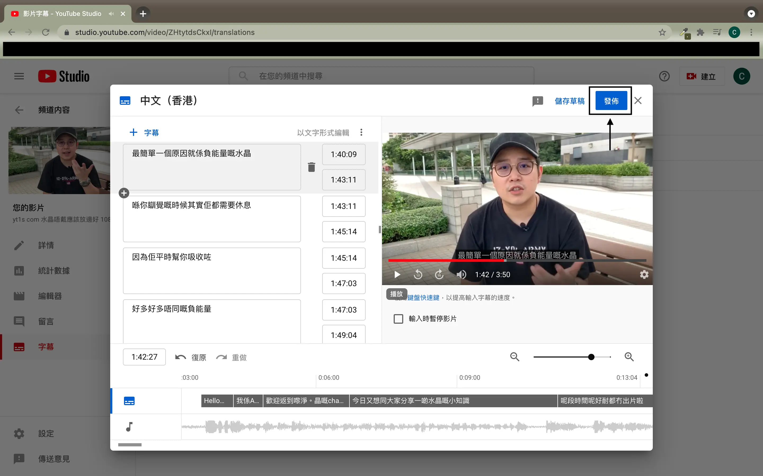Skip forward 10 seconds in player
This screenshot has width=763, height=476.
point(439,274)
